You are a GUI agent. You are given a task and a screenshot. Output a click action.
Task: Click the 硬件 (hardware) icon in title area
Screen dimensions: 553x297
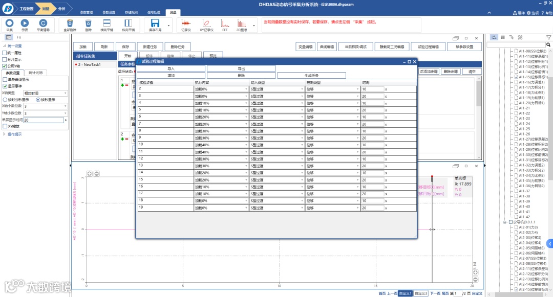point(515,13)
